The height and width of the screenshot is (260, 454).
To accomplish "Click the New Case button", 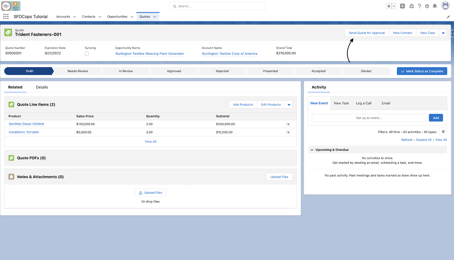I will pos(428,33).
